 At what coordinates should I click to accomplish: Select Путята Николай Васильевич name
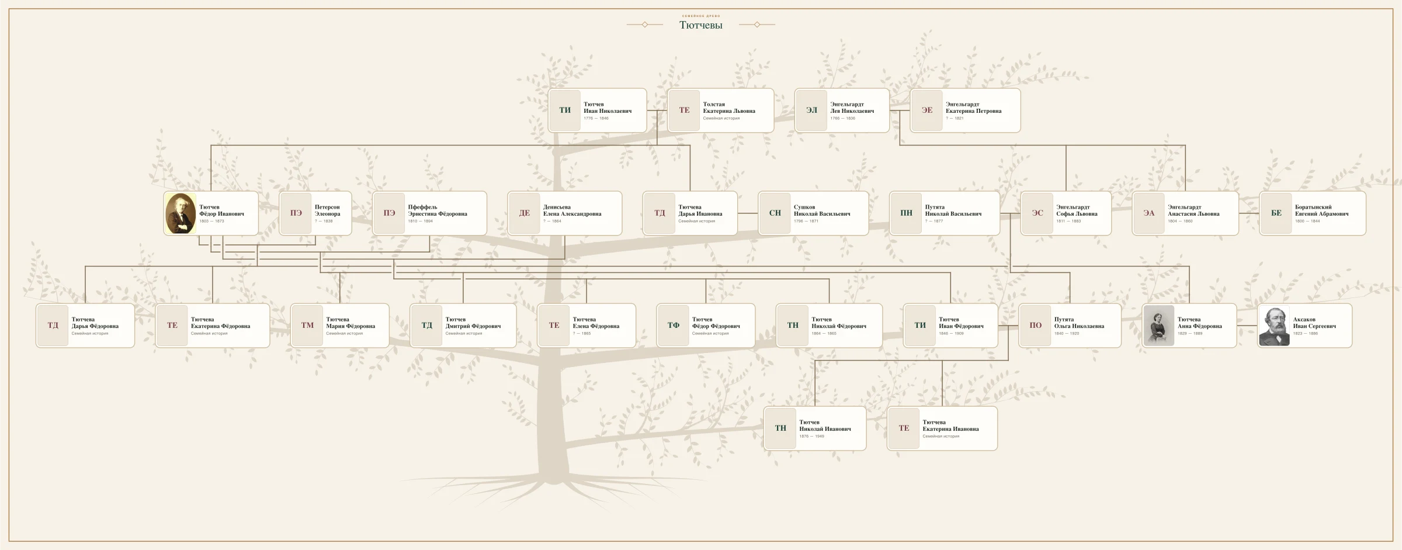(x=953, y=210)
